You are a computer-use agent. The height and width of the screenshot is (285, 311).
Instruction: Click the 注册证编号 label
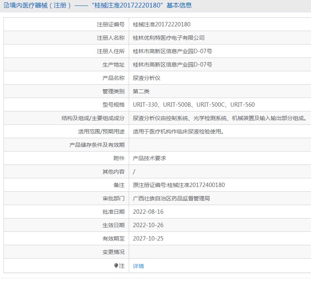(x=111, y=24)
